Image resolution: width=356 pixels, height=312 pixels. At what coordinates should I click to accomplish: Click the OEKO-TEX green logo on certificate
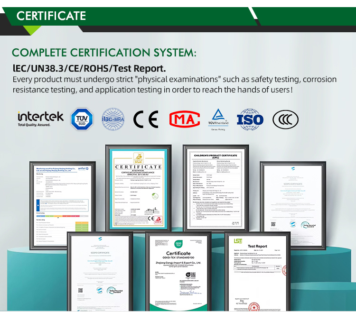178,244
